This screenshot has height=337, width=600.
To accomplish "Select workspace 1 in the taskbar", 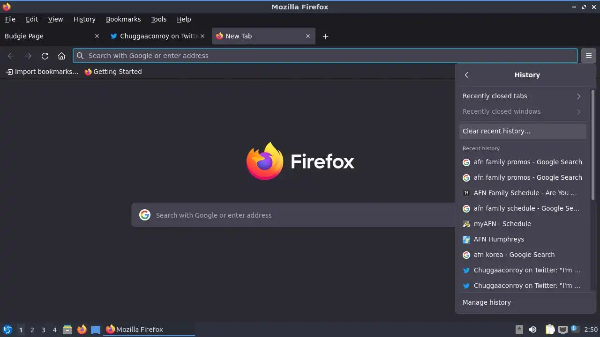I will tap(21, 330).
